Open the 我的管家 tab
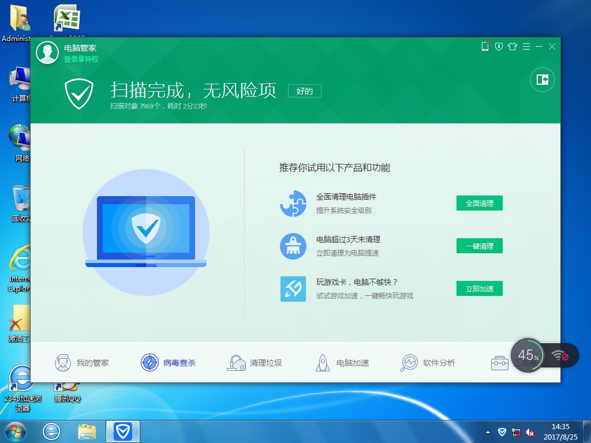Screen dimensions: 591x443 82,363
